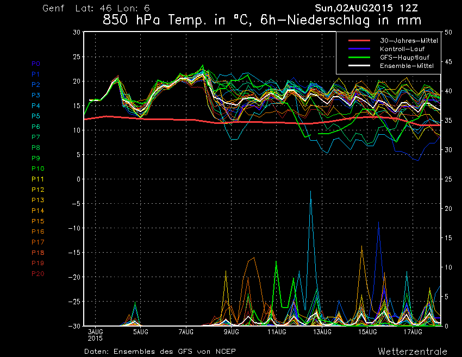
Task: Select ensemble member P5 label
Action: click(x=35, y=116)
